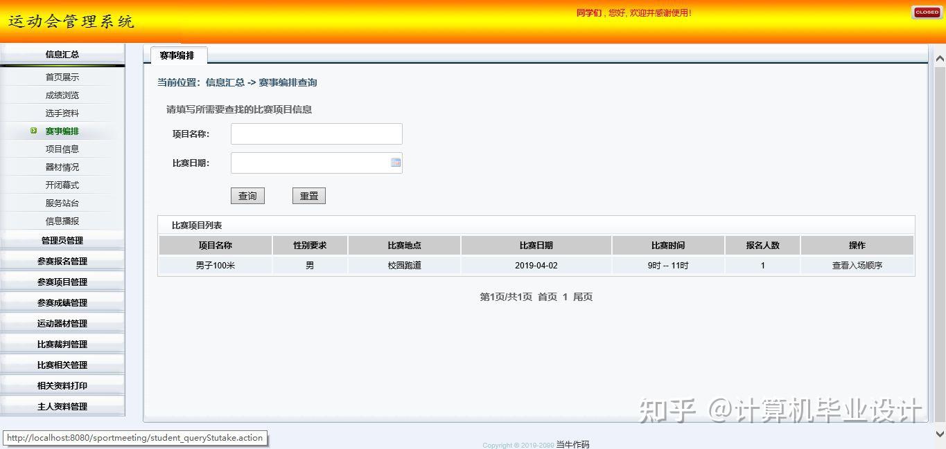
Task: Select 信息播报 in the sidebar
Action: click(x=62, y=220)
